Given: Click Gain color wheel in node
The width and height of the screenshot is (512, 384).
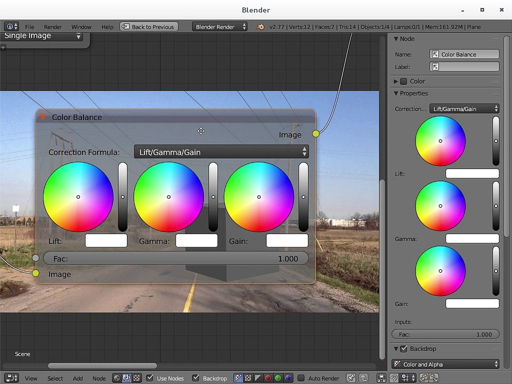Looking at the screenshot, I should (259, 197).
